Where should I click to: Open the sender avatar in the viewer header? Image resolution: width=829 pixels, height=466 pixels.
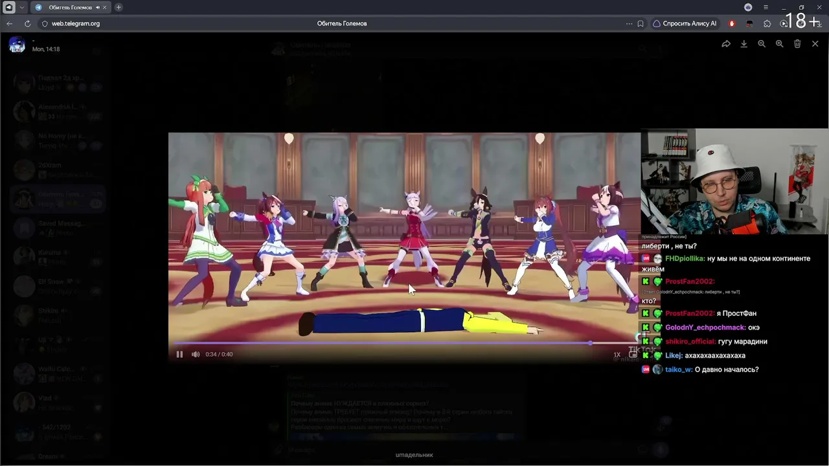pyautogui.click(x=17, y=45)
